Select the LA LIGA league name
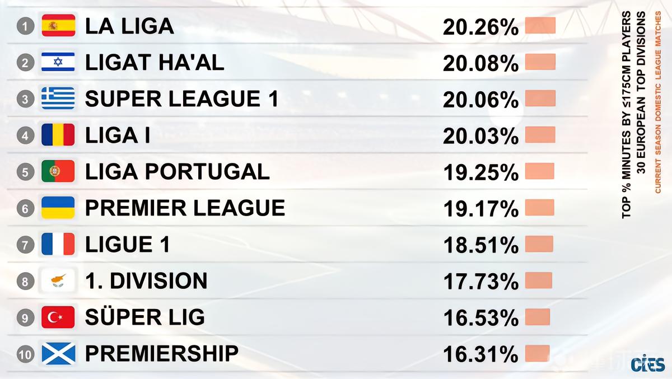The height and width of the screenshot is (379, 672). click(x=129, y=26)
